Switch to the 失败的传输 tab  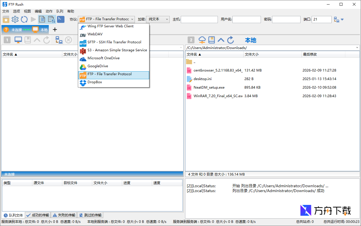(x=64, y=215)
